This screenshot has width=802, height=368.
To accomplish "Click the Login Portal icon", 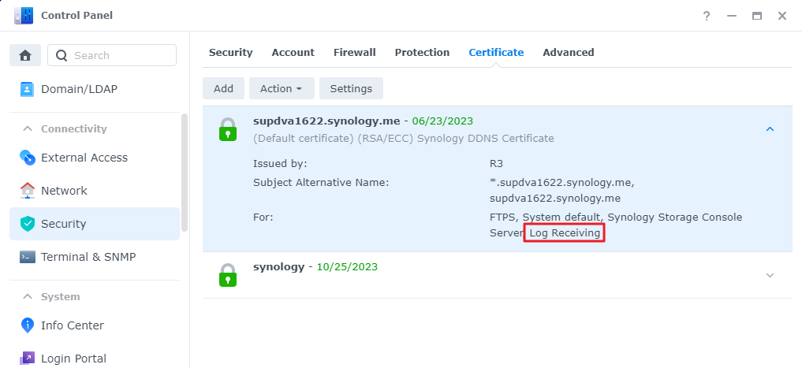I will tap(27, 359).
